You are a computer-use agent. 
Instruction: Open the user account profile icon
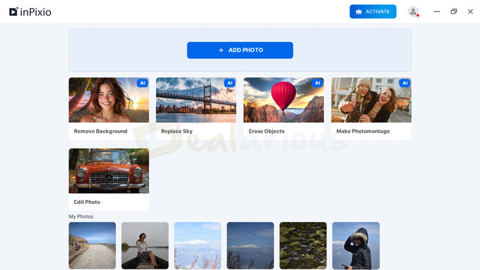413,11
